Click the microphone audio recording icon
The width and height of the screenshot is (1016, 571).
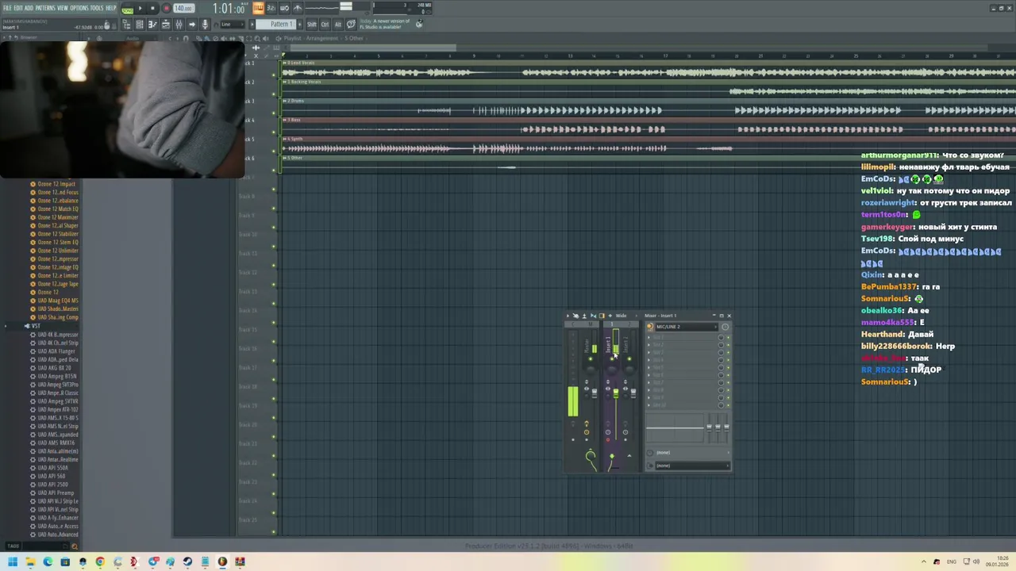[205, 25]
